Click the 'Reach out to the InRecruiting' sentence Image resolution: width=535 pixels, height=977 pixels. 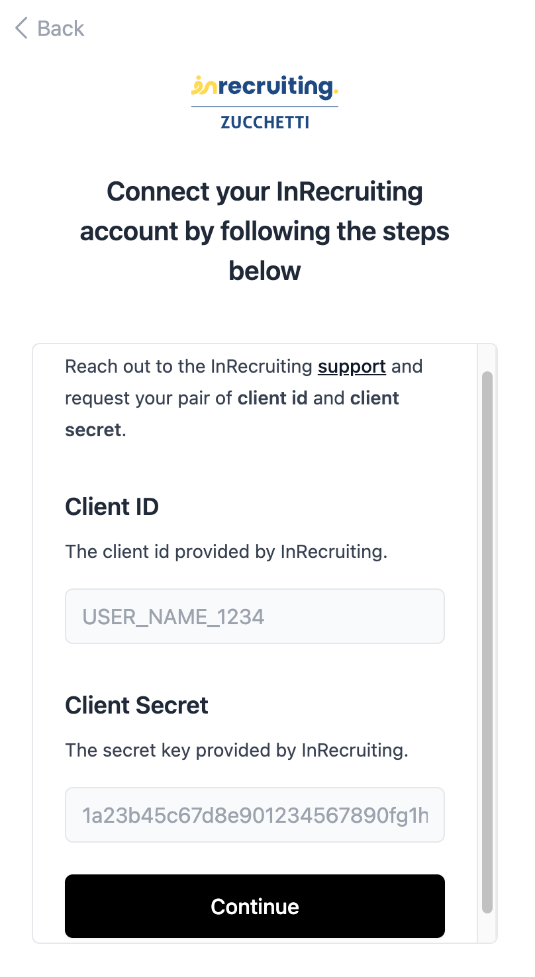(x=189, y=367)
